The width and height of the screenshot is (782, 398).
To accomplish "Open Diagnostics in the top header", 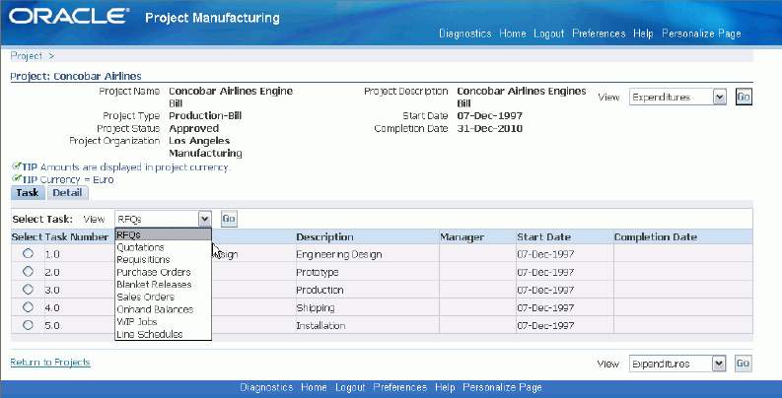I will click(465, 33).
